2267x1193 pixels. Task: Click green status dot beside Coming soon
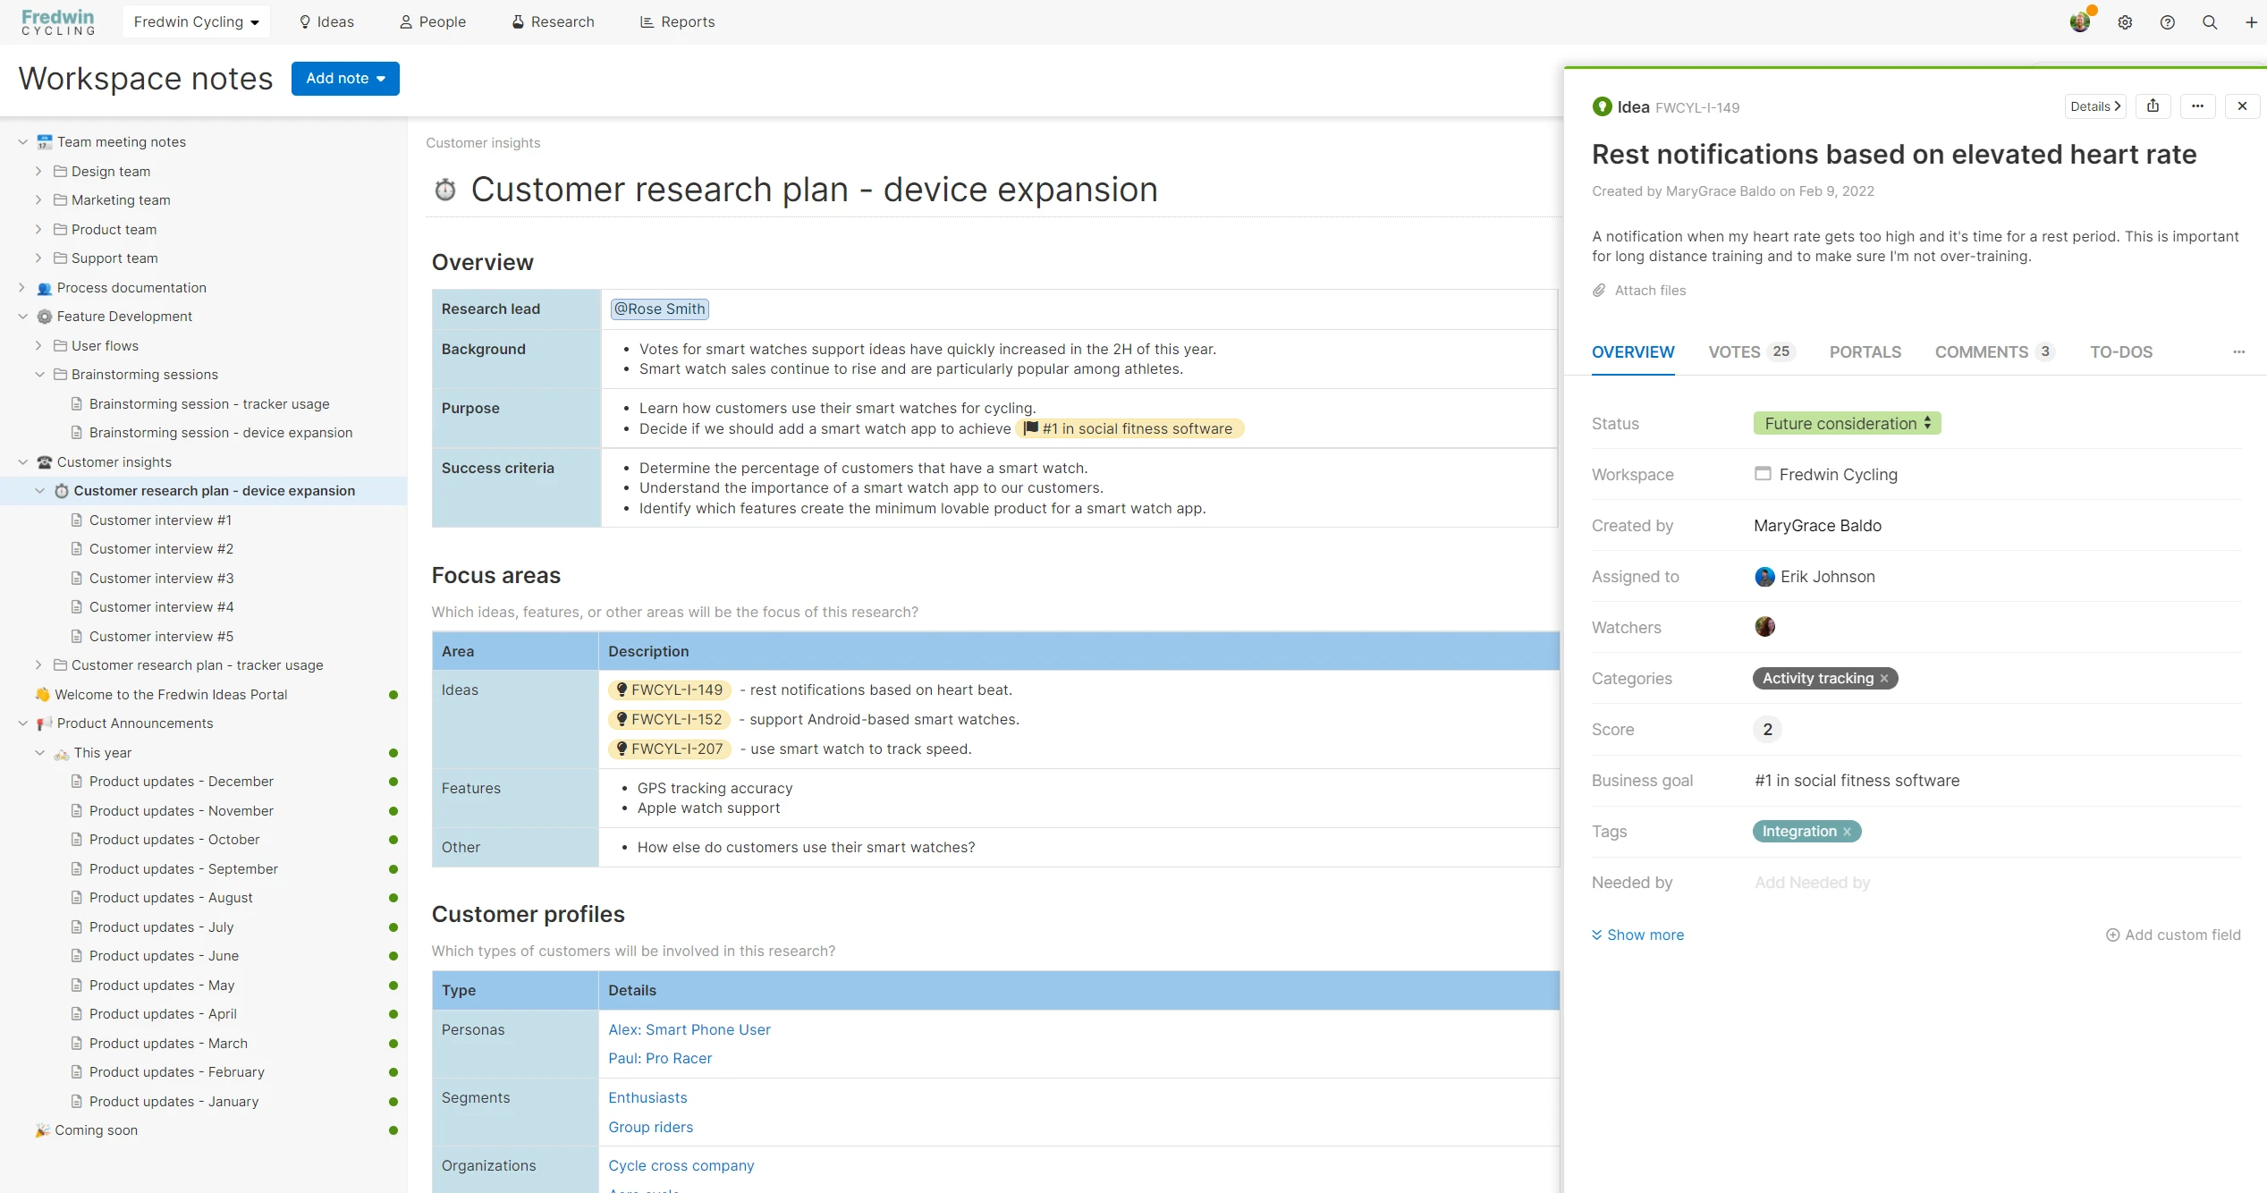coord(393,1130)
